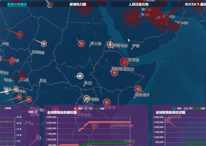This screenshot has height=146, width=206.
Task: Click the red marker at 吉布提
Action: (x=124, y=62)
